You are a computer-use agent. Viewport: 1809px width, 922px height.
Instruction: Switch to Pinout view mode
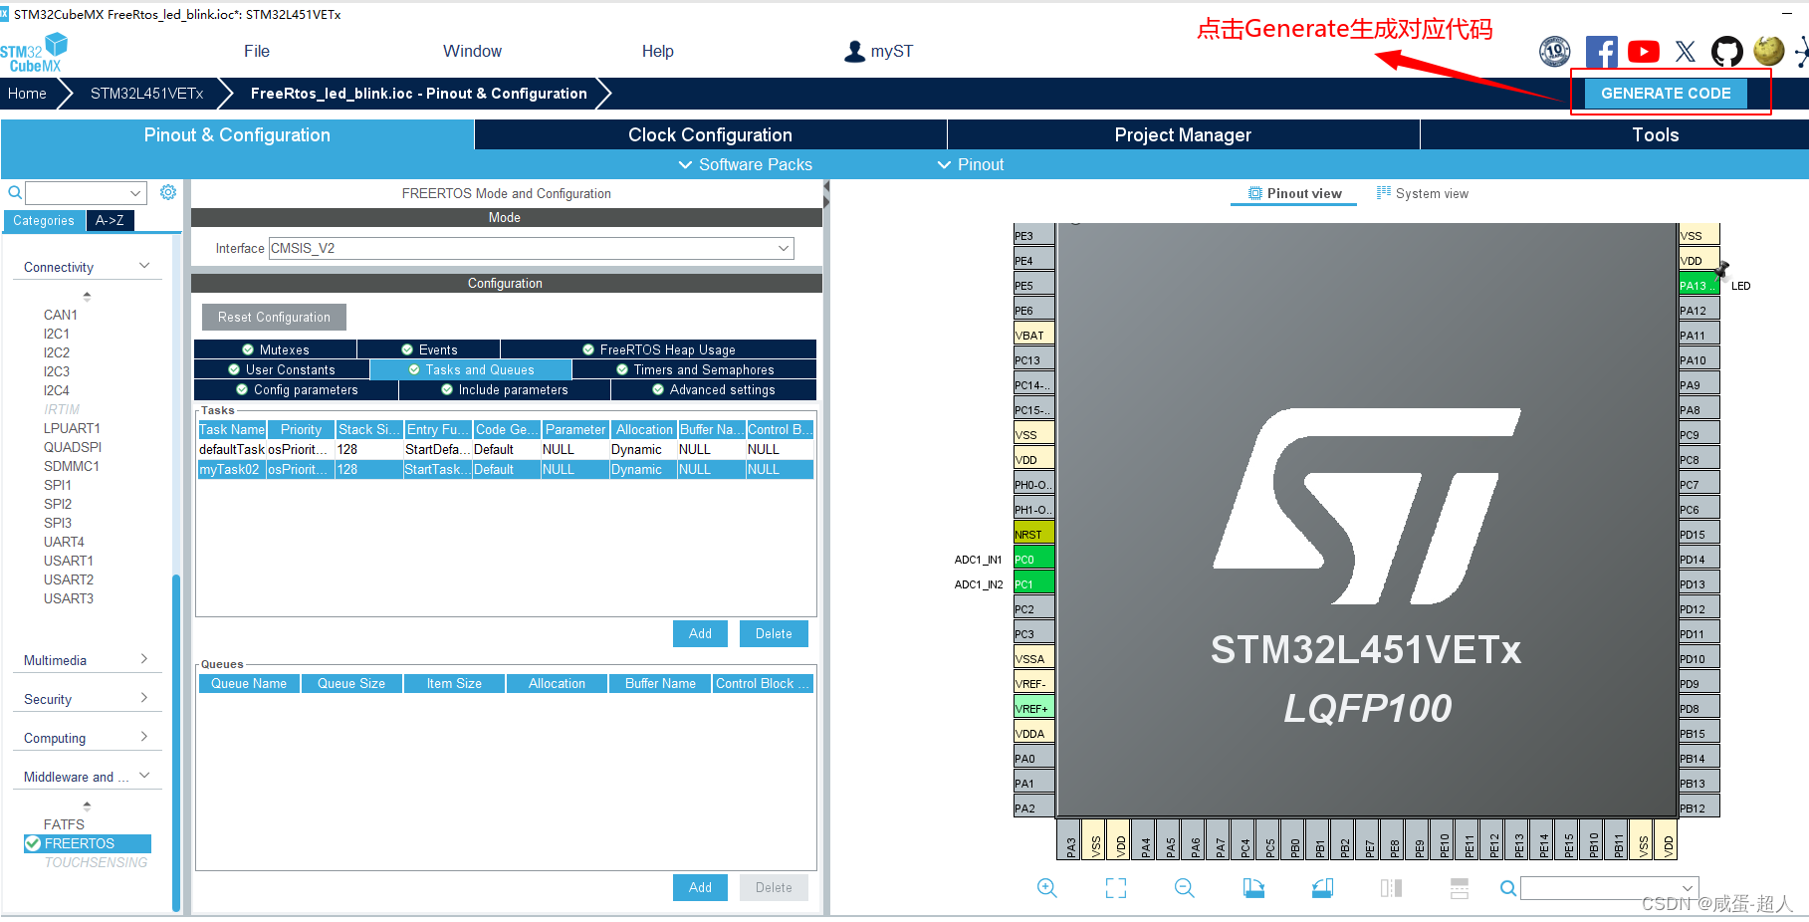pos(1294,193)
